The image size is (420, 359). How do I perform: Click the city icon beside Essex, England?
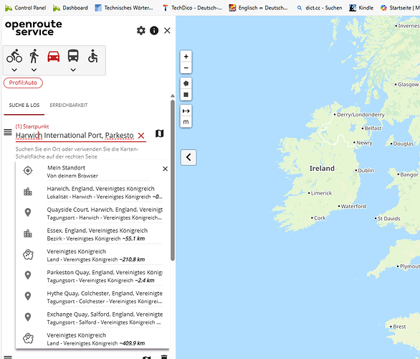coord(28,233)
